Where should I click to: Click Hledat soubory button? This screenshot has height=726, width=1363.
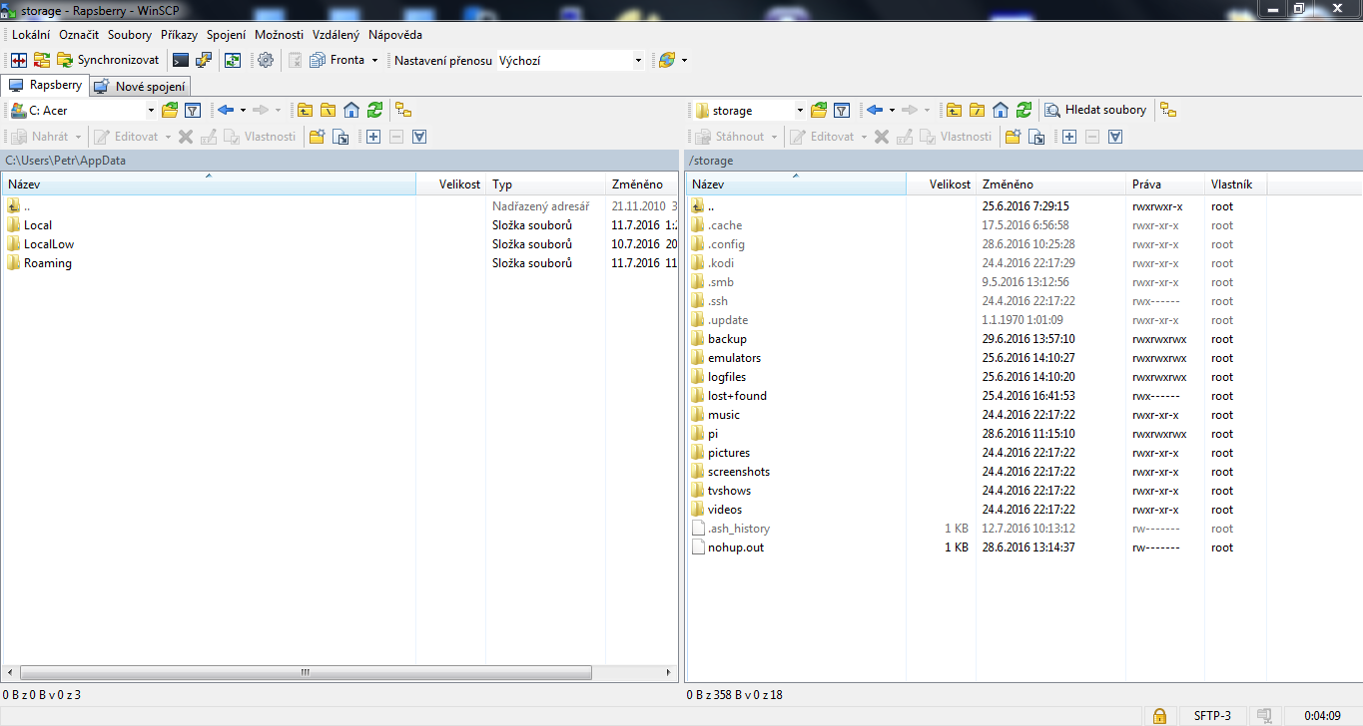(x=1095, y=110)
